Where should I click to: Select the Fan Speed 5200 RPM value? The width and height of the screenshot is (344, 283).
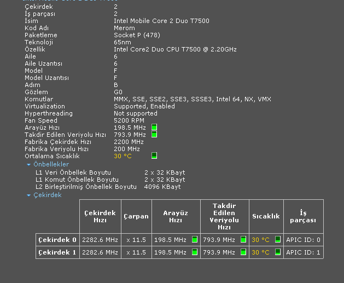(x=129, y=120)
